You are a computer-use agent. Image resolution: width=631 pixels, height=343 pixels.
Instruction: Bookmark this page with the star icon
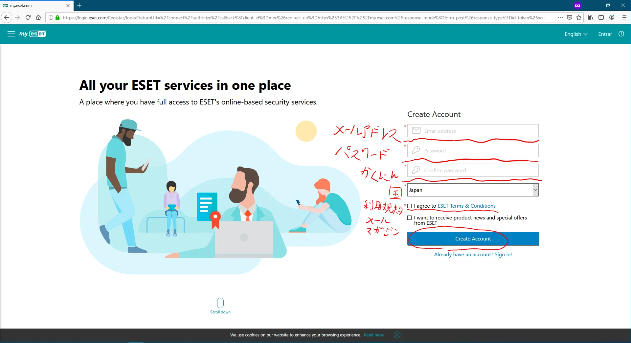tap(579, 17)
